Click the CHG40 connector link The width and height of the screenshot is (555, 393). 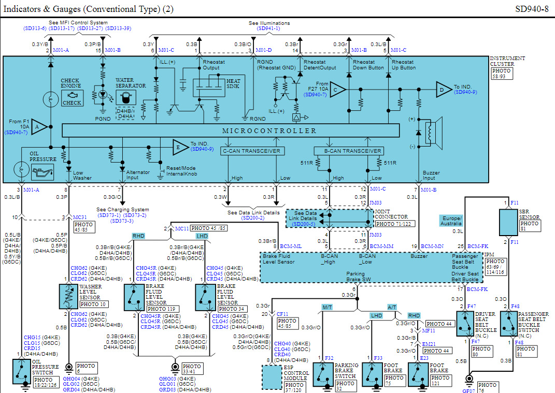click(282, 343)
